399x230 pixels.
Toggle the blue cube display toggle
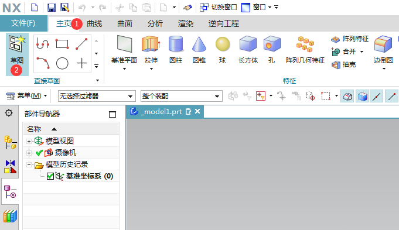(362, 97)
